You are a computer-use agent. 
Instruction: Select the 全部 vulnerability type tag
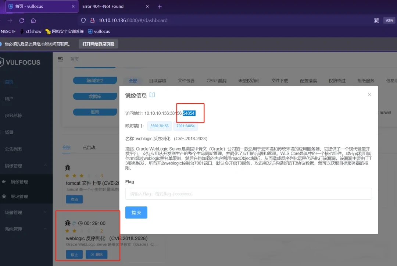(x=133, y=81)
